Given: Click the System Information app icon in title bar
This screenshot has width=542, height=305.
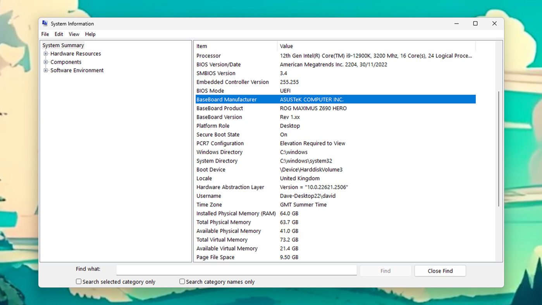Looking at the screenshot, I should [45, 24].
